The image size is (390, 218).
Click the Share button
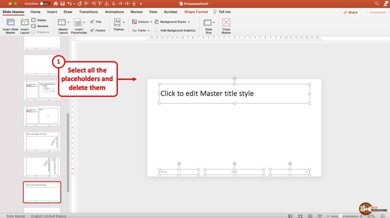tap(351, 12)
